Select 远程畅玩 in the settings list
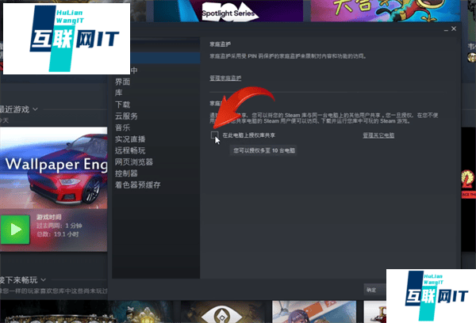 (x=129, y=150)
